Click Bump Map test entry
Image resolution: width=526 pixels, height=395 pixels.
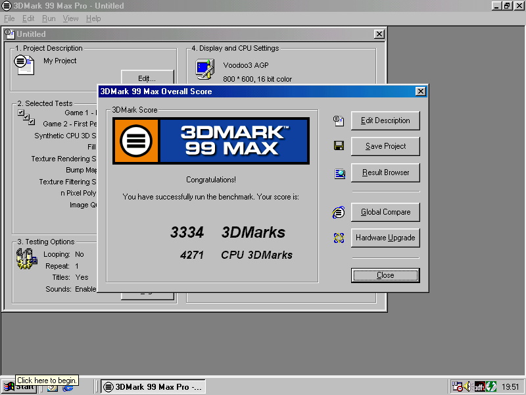[x=82, y=170]
